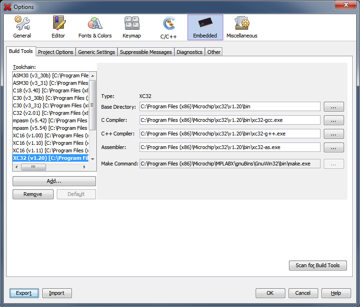The width and height of the screenshot is (360, 307).
Task: Click the C Compiler path field
Action: (230, 120)
